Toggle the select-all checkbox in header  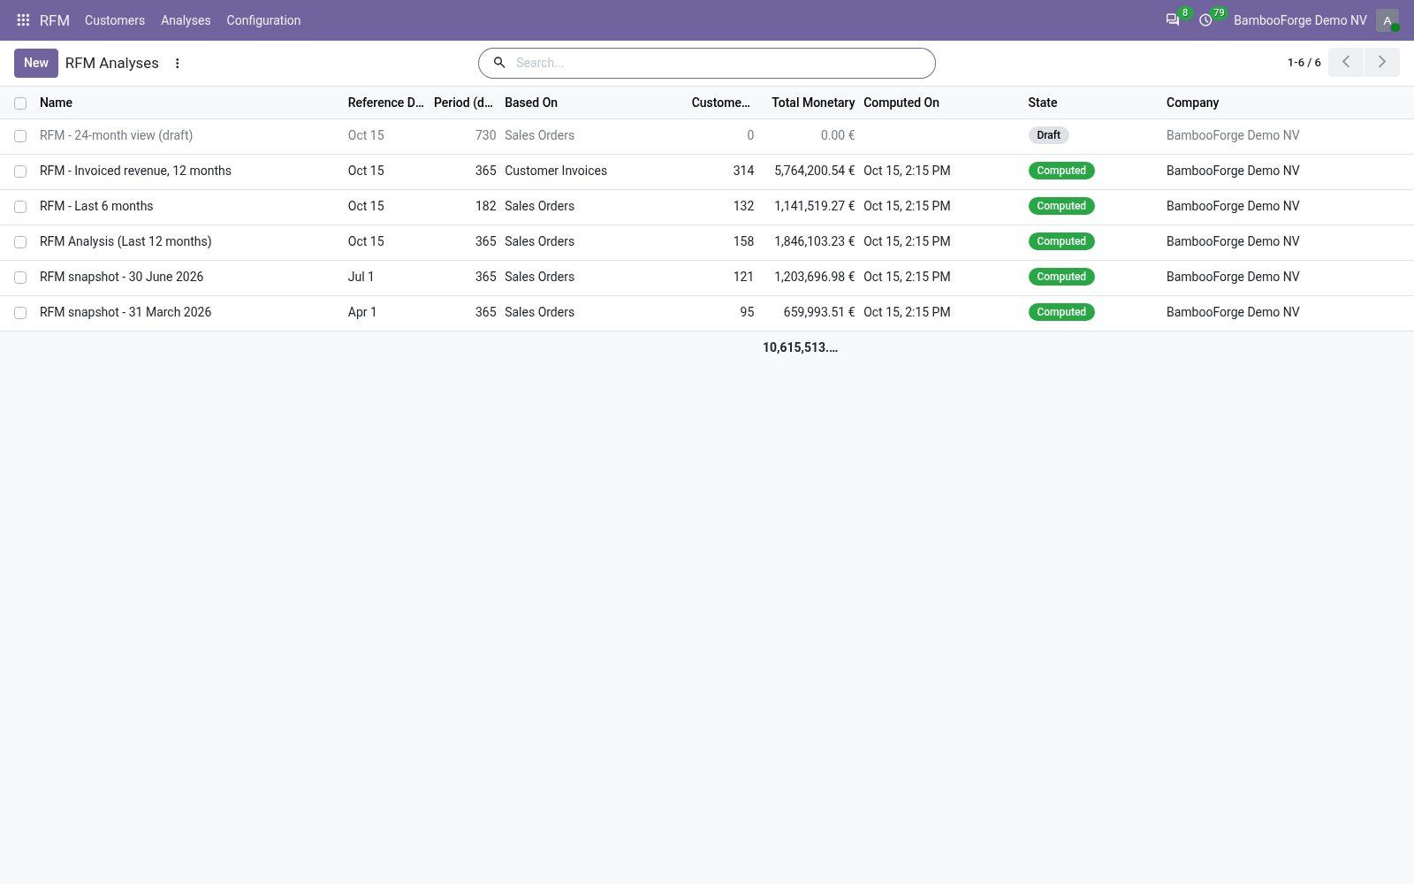(x=20, y=103)
